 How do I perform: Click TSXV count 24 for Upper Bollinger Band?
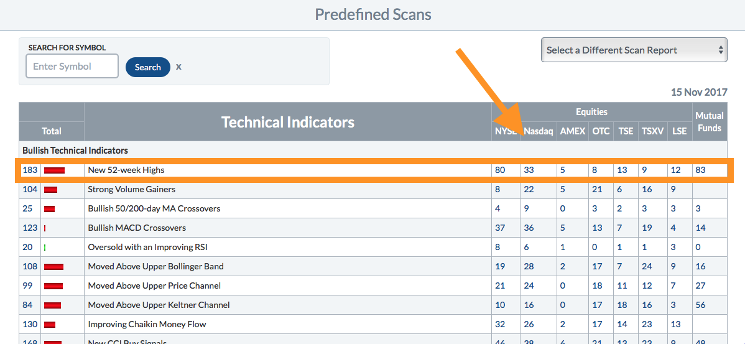point(647,266)
